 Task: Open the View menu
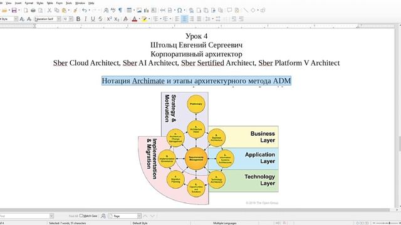pos(8,3)
